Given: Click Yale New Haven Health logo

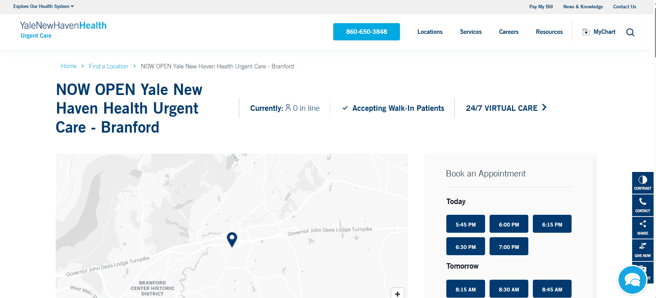Looking at the screenshot, I should [63, 26].
